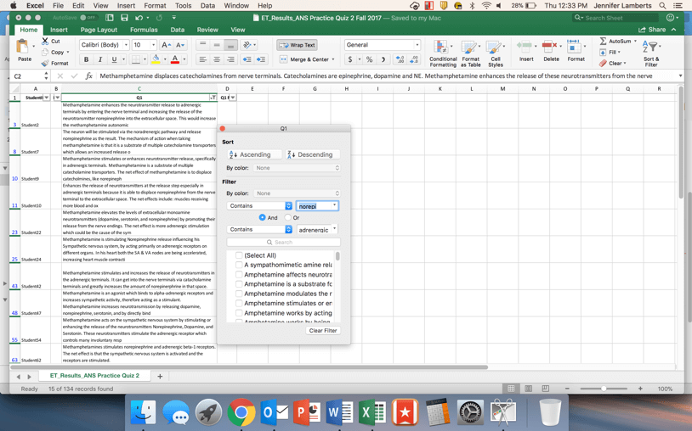This screenshot has height=431, width=692.
Task: Open second Contains condition dropdown
Action: 259,229
